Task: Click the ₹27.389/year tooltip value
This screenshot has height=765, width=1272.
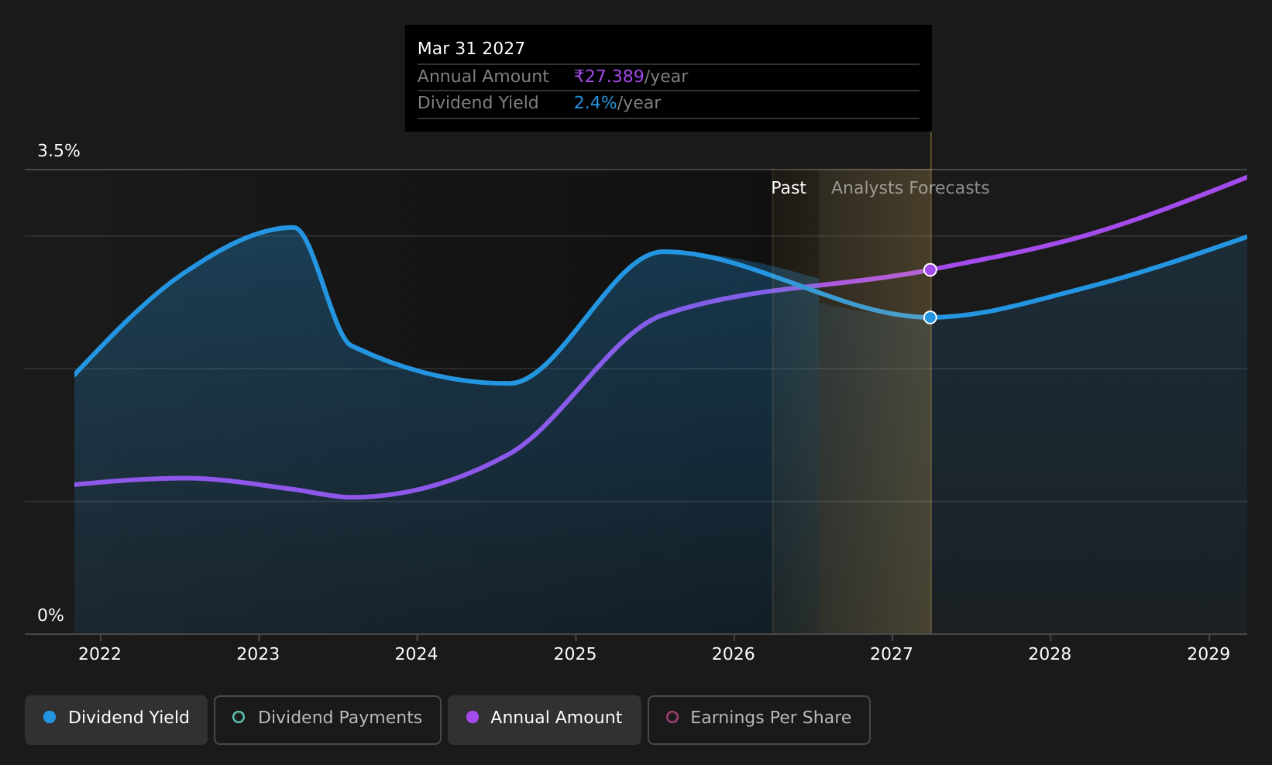Action: [631, 77]
